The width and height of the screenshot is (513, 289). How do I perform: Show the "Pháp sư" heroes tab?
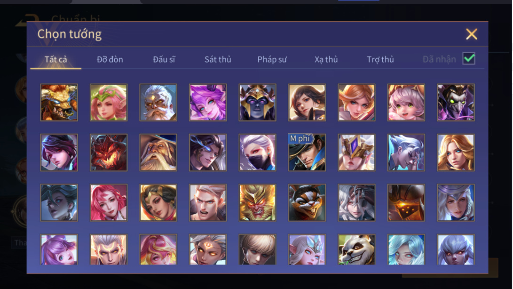[x=272, y=59]
